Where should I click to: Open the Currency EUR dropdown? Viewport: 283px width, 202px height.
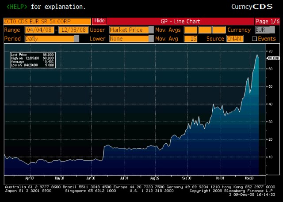coord(265,30)
